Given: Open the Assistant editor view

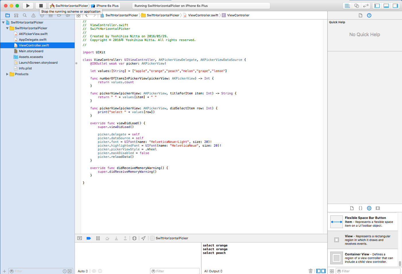Looking at the screenshot, I should [356, 6].
